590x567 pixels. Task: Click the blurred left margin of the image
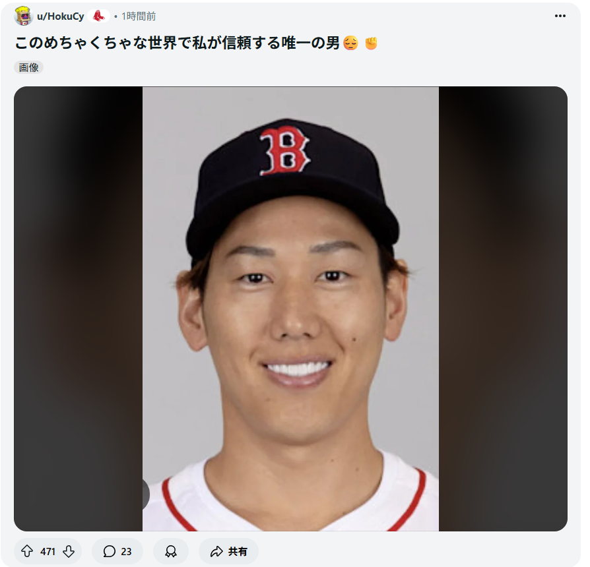[79, 309]
